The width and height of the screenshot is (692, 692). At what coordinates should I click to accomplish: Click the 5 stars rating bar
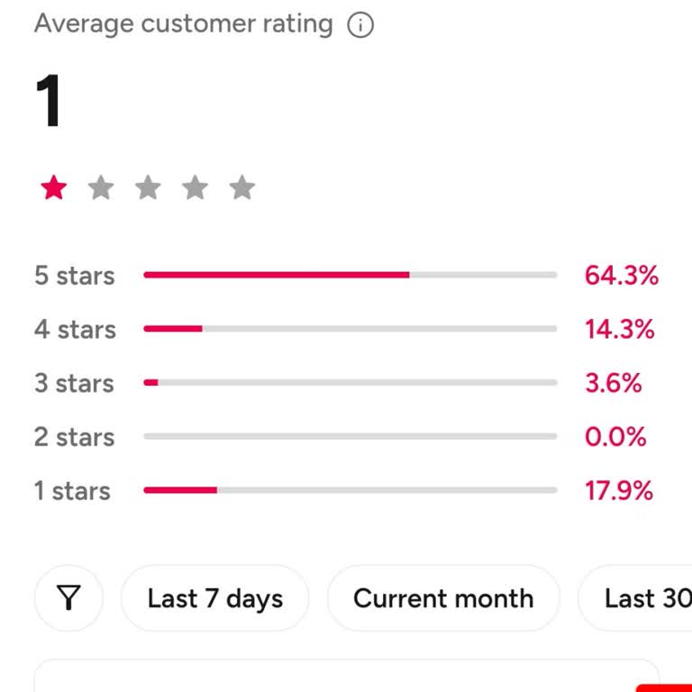[350, 275]
